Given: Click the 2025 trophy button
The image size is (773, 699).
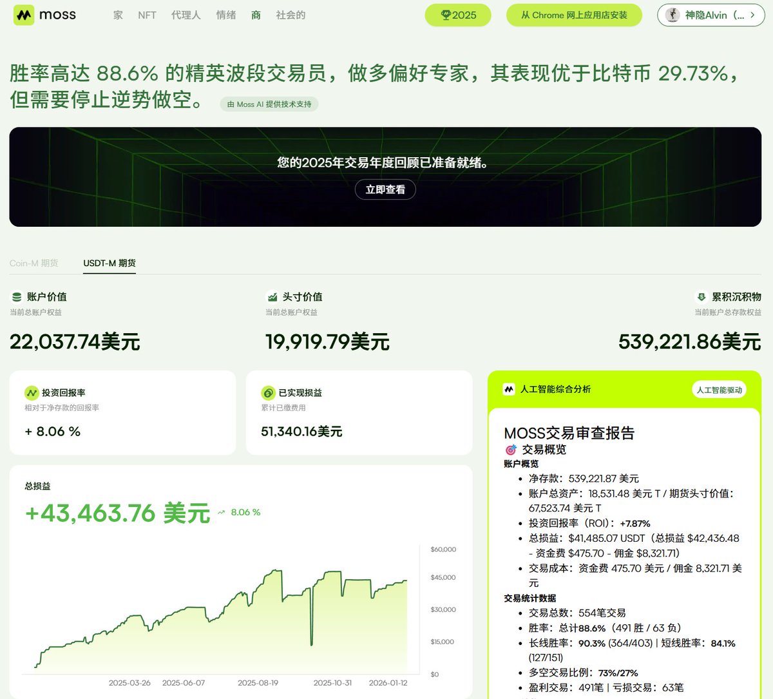Looking at the screenshot, I should tap(458, 15).
